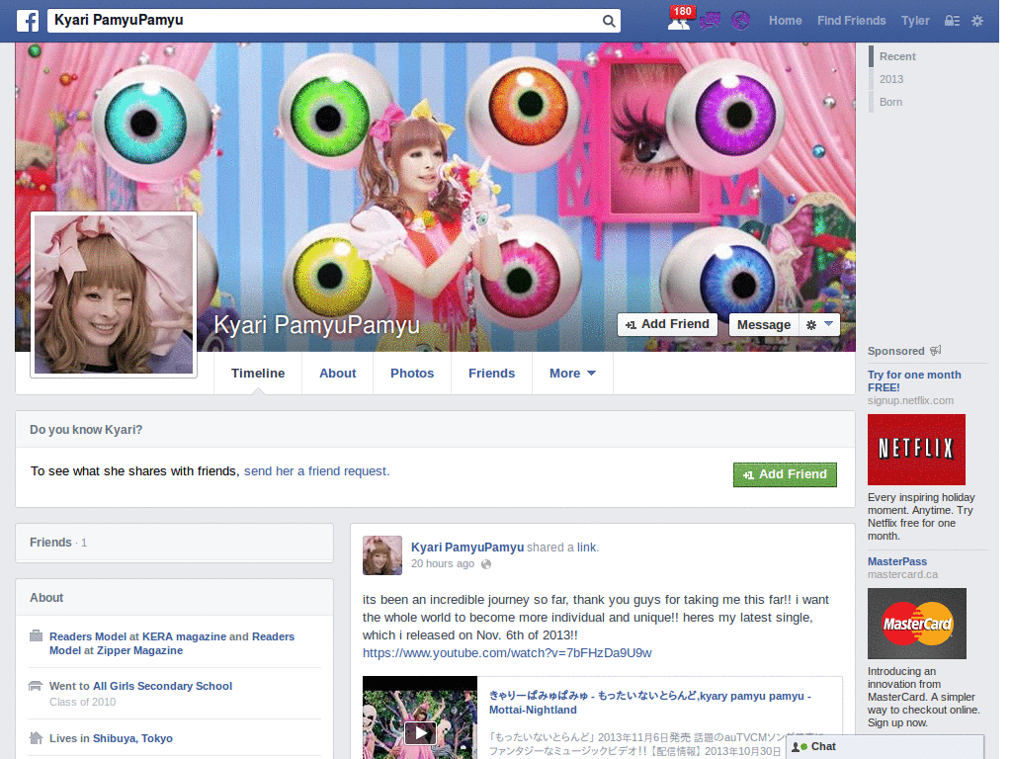Click the home icon beside Lives in
Viewport: 1012px width, 759px height.
tap(37, 737)
